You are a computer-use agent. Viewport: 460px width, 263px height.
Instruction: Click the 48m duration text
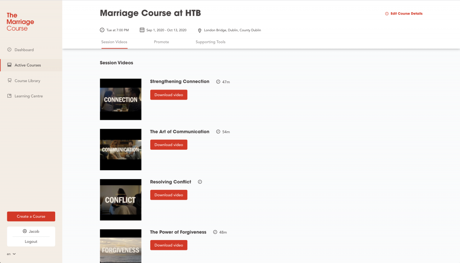223,232
